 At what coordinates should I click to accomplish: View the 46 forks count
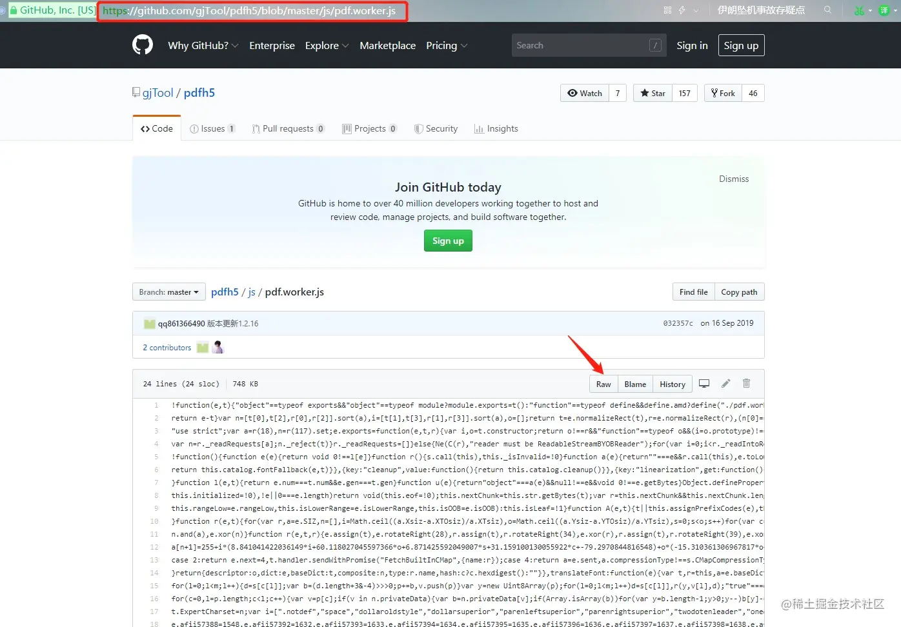(x=753, y=93)
